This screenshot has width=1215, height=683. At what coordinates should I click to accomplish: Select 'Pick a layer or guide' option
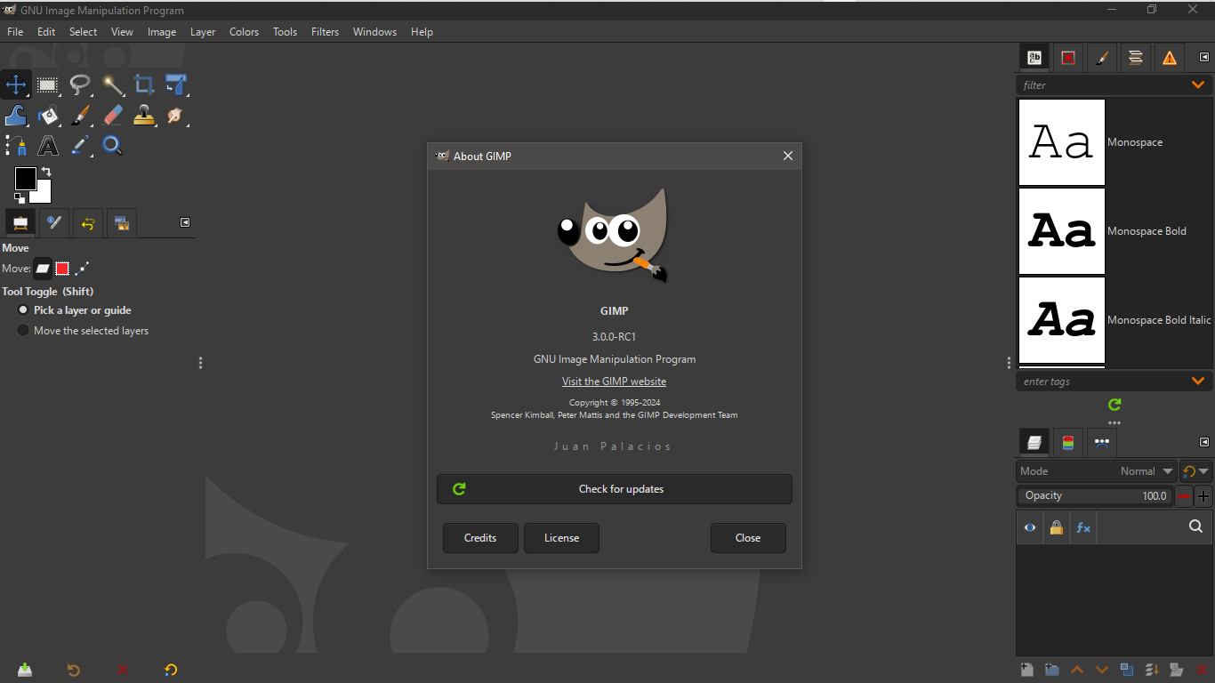(x=74, y=310)
